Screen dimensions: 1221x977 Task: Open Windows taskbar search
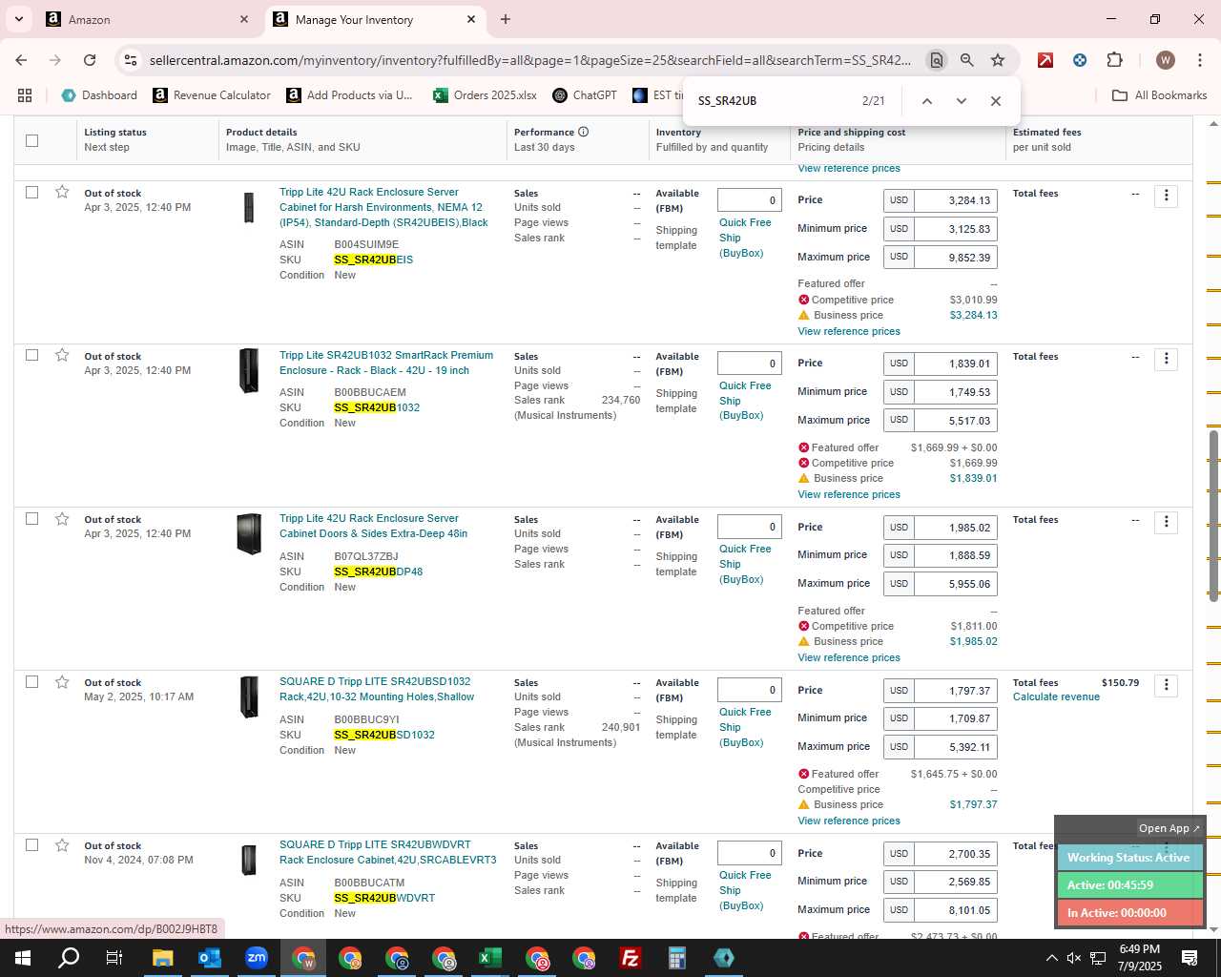pos(69,958)
